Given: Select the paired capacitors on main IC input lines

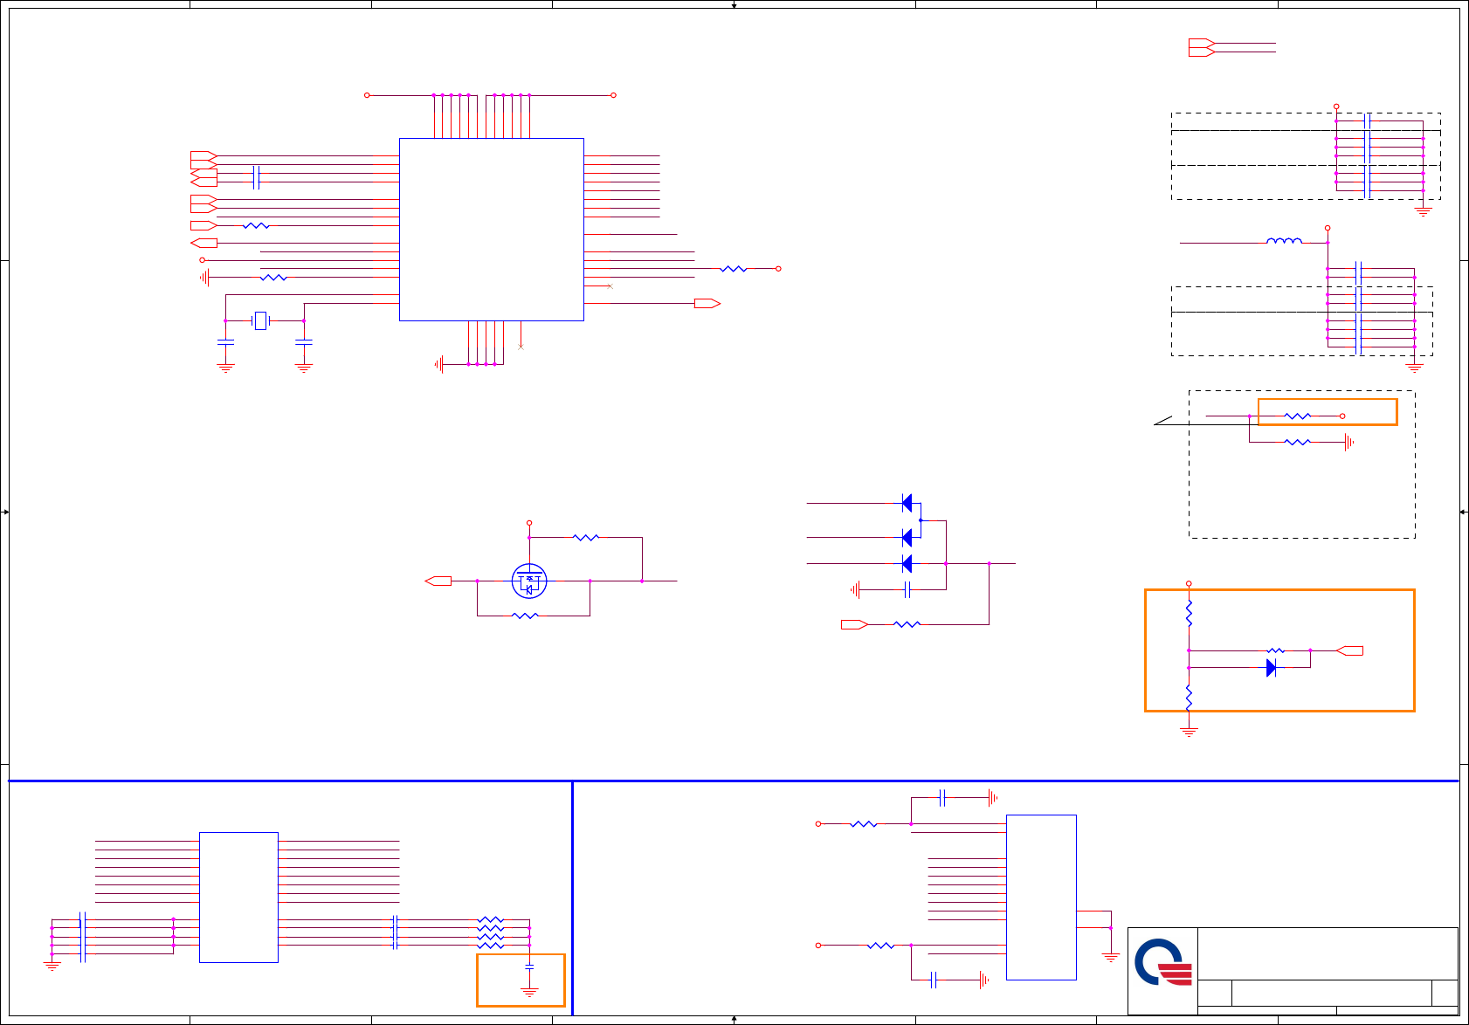Looking at the screenshot, I should (x=256, y=177).
